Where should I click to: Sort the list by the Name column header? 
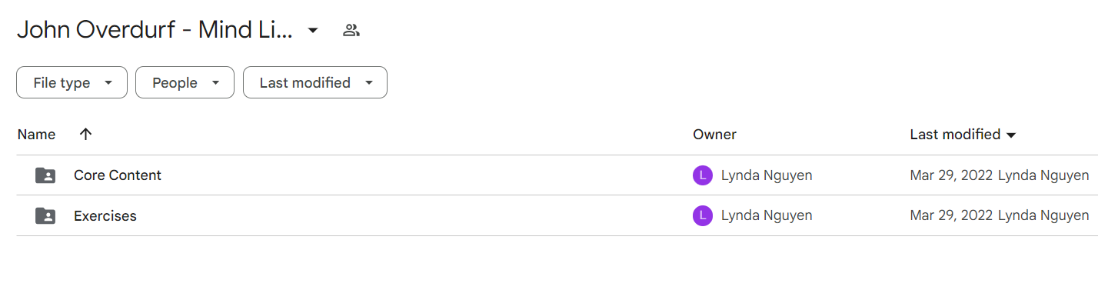click(x=36, y=135)
